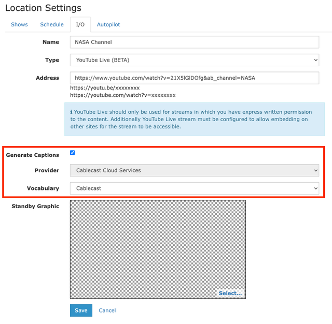Open the Type dropdown showing YouTube Live (BETA)
This screenshot has width=332, height=324.
click(x=195, y=60)
